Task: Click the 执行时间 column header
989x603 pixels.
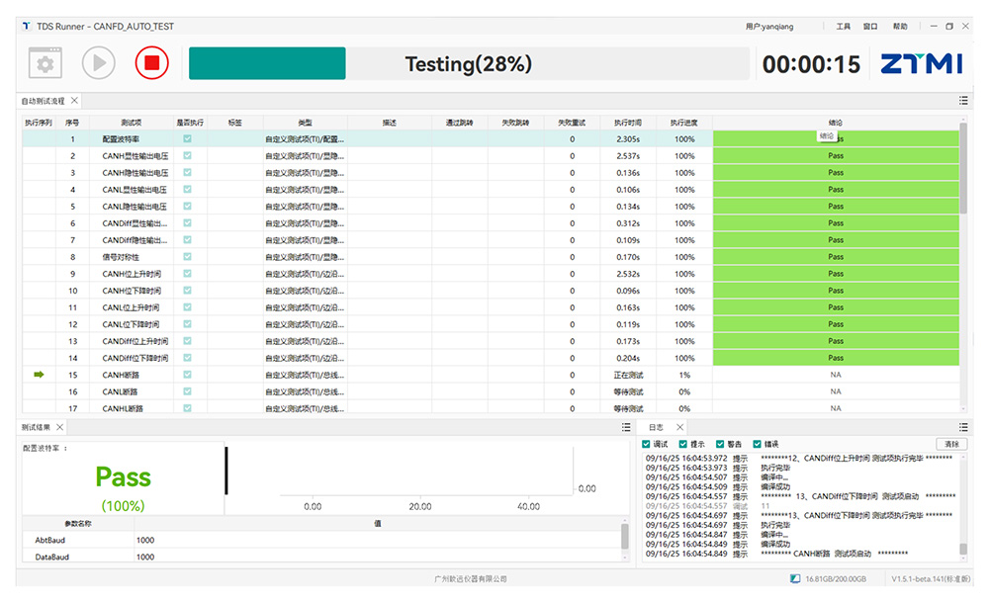Action: [x=628, y=123]
